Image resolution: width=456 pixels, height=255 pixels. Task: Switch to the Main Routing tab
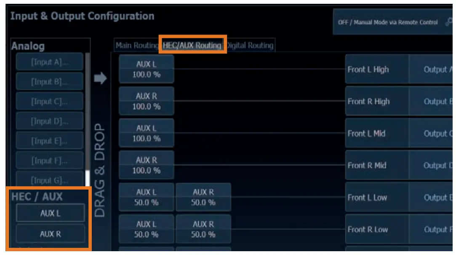(x=136, y=46)
